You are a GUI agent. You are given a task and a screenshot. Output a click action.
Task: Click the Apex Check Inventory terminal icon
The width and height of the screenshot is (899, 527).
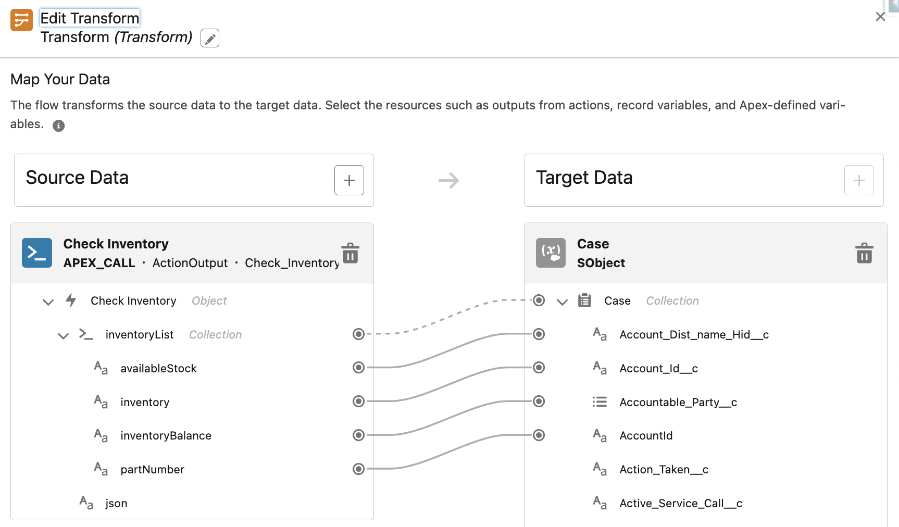click(x=37, y=253)
